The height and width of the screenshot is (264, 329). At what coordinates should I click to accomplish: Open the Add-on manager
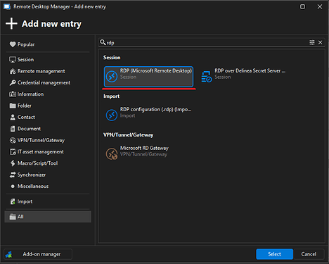tap(38, 254)
